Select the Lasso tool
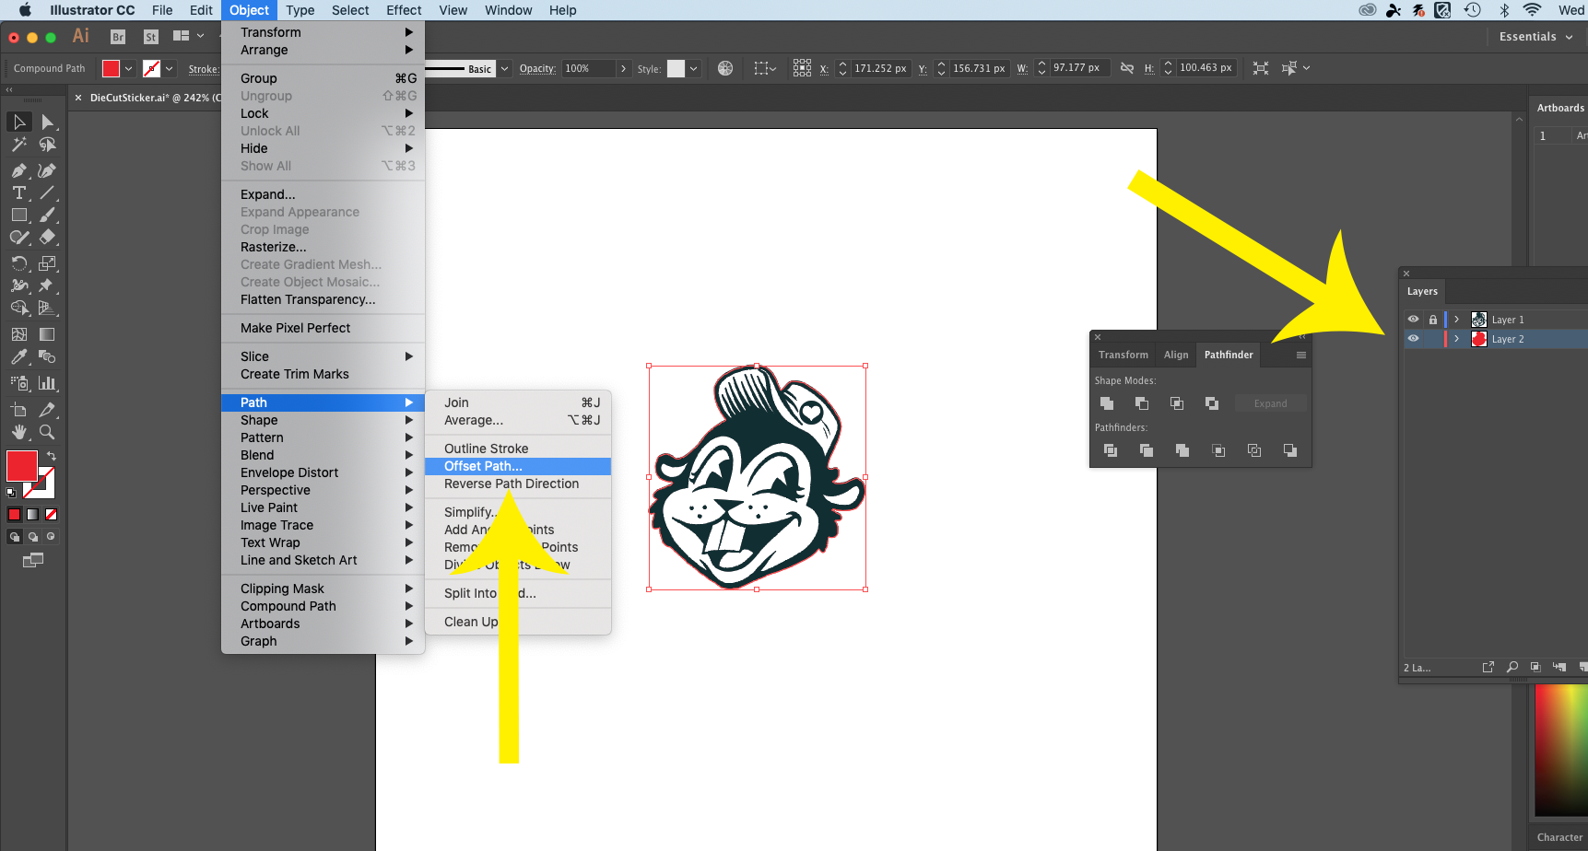This screenshot has width=1588, height=851. coord(47,145)
